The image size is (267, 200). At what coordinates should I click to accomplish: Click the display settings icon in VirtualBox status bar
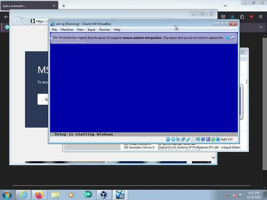198,139
